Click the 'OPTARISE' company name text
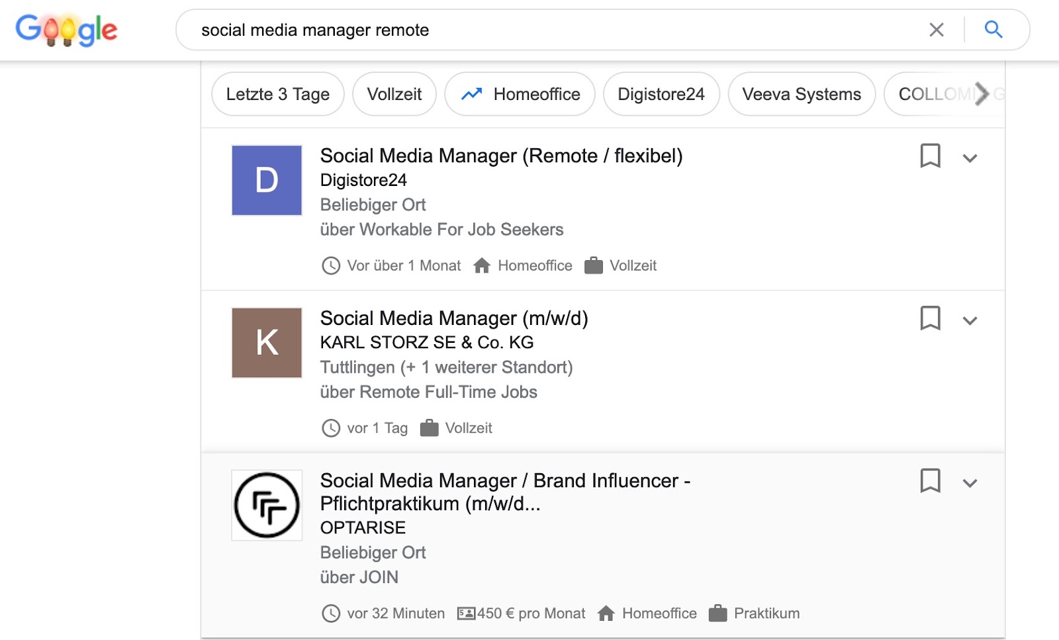The image size is (1059, 640). coord(363,527)
